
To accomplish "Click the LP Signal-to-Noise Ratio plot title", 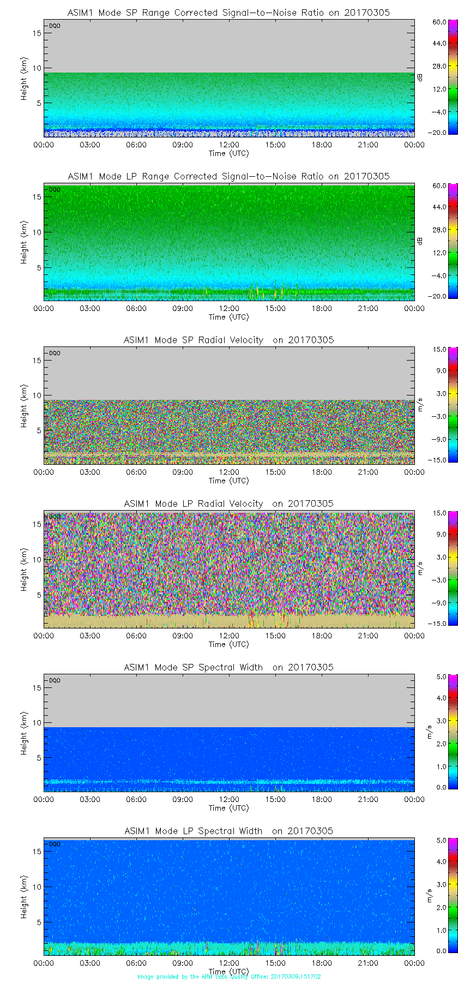I will point(228,176).
